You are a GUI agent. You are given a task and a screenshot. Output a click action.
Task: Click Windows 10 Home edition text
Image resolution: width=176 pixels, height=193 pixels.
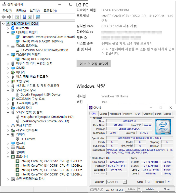[115, 96]
